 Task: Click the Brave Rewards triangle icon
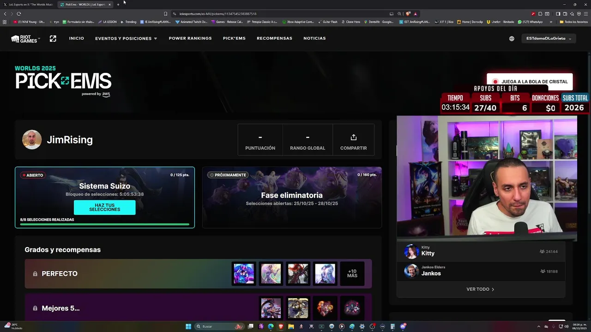415,14
